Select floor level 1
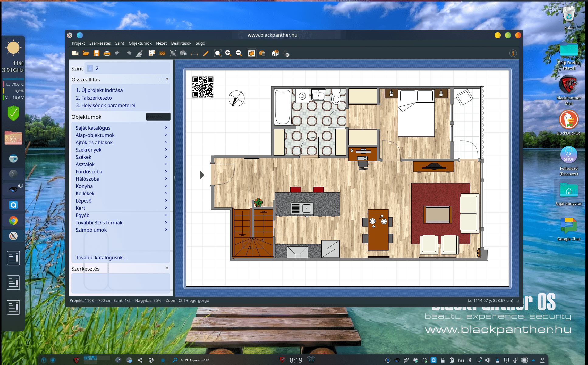This screenshot has width=588, height=365. [x=90, y=68]
